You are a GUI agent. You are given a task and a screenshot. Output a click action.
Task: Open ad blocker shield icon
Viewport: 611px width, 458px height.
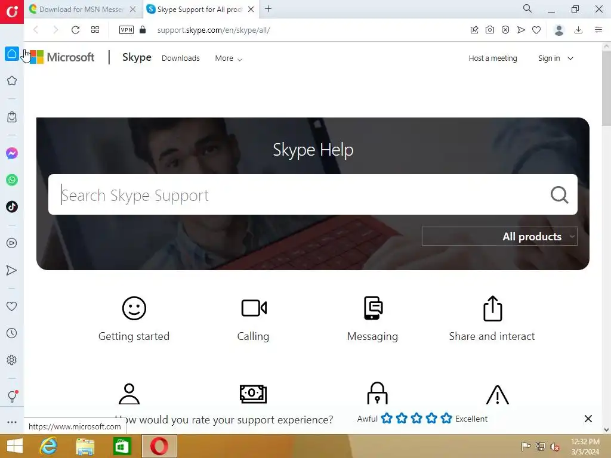505,30
